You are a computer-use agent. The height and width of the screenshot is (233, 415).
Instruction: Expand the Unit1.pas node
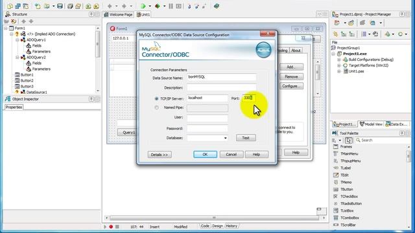[x=339, y=71]
